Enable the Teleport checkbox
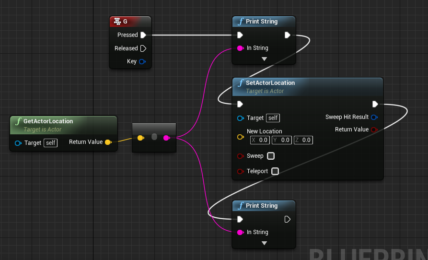The width and height of the screenshot is (428, 260). [x=275, y=171]
